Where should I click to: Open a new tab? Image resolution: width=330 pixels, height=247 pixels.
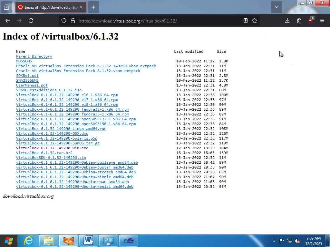coord(93,7)
